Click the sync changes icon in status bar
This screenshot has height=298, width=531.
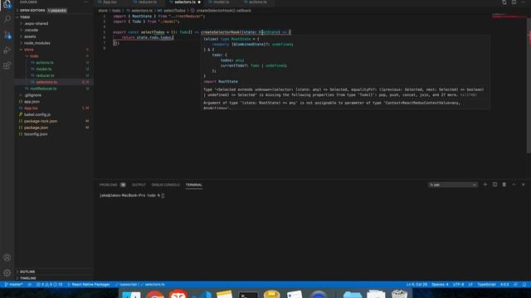pos(30,285)
